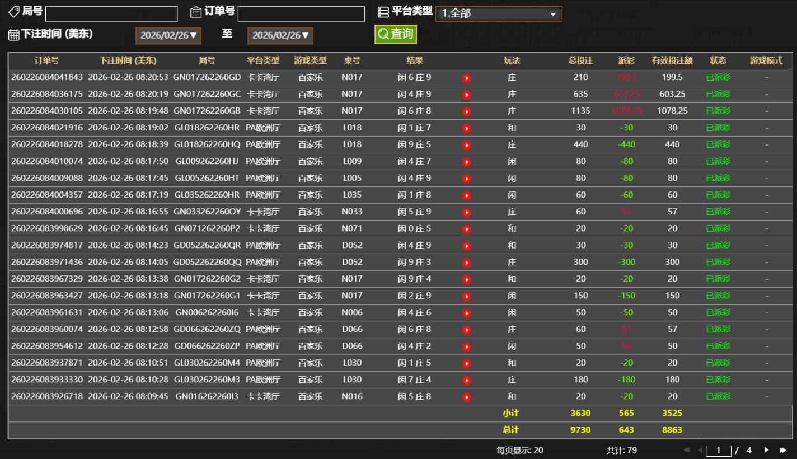Focus the 局号 input field
The image size is (797, 459).
pyautogui.click(x=111, y=14)
